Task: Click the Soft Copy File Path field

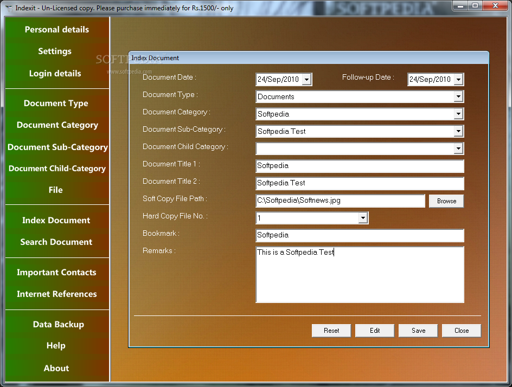Action: (x=340, y=201)
